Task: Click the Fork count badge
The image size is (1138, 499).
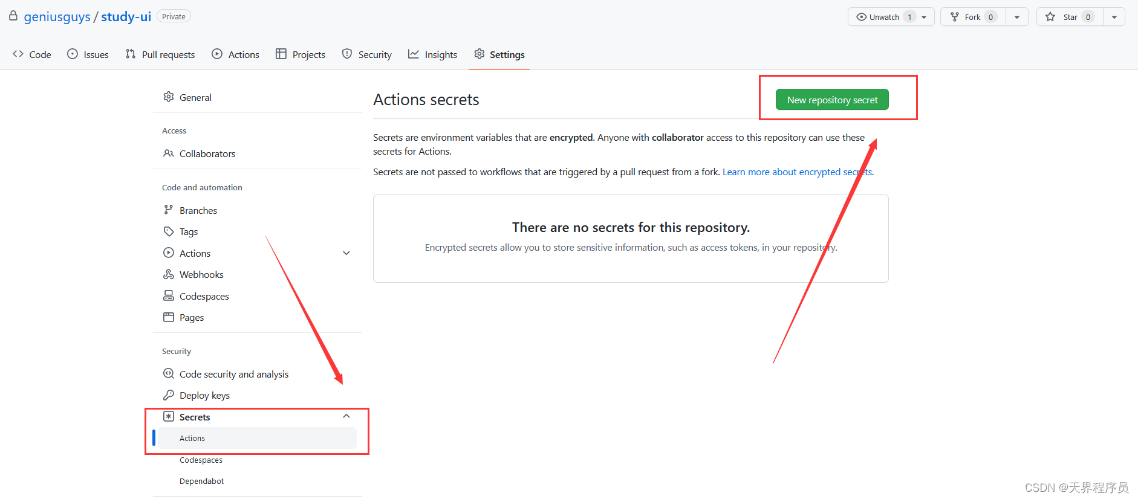Action: point(990,17)
